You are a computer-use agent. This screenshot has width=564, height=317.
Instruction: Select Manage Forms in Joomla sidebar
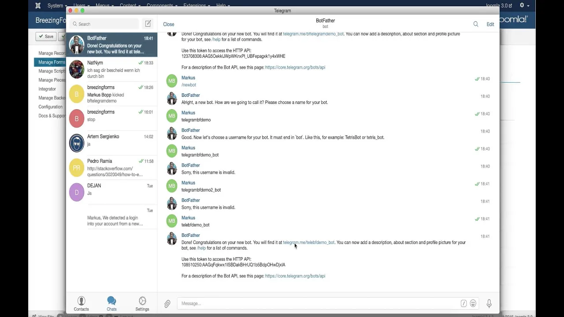[x=51, y=62]
